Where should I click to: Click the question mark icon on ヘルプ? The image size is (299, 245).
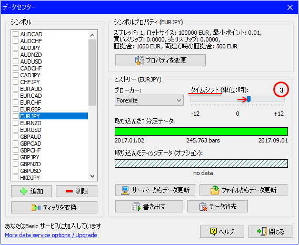[x=213, y=231]
